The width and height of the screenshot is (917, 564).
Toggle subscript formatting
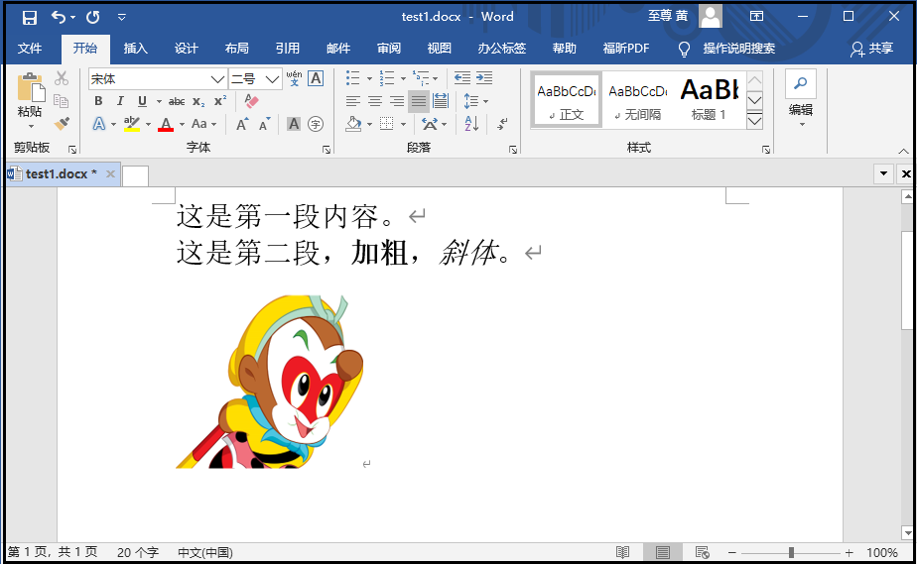click(198, 101)
